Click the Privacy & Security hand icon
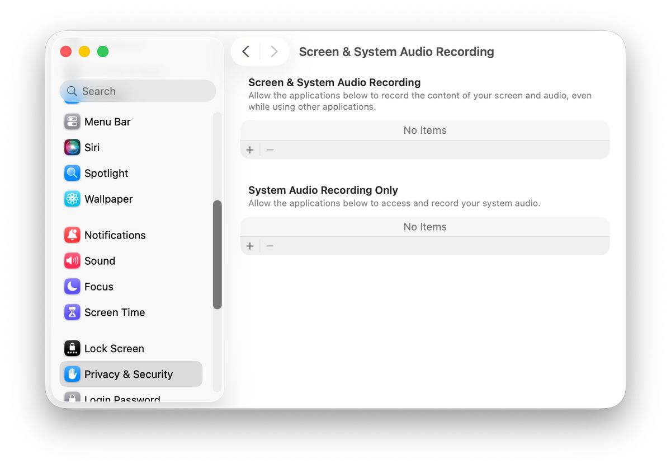This screenshot has height=468, width=671. [72, 374]
